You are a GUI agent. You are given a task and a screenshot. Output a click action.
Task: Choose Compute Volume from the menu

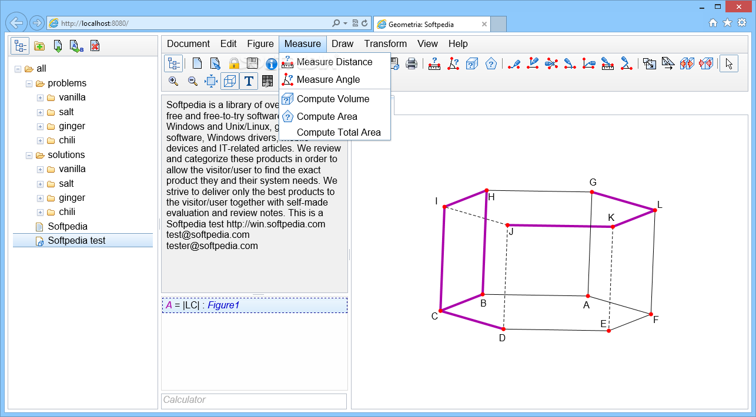click(334, 99)
